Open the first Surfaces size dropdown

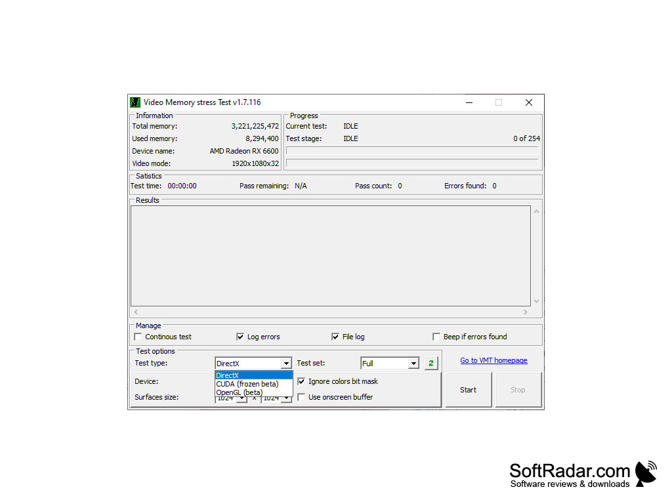[x=241, y=398]
